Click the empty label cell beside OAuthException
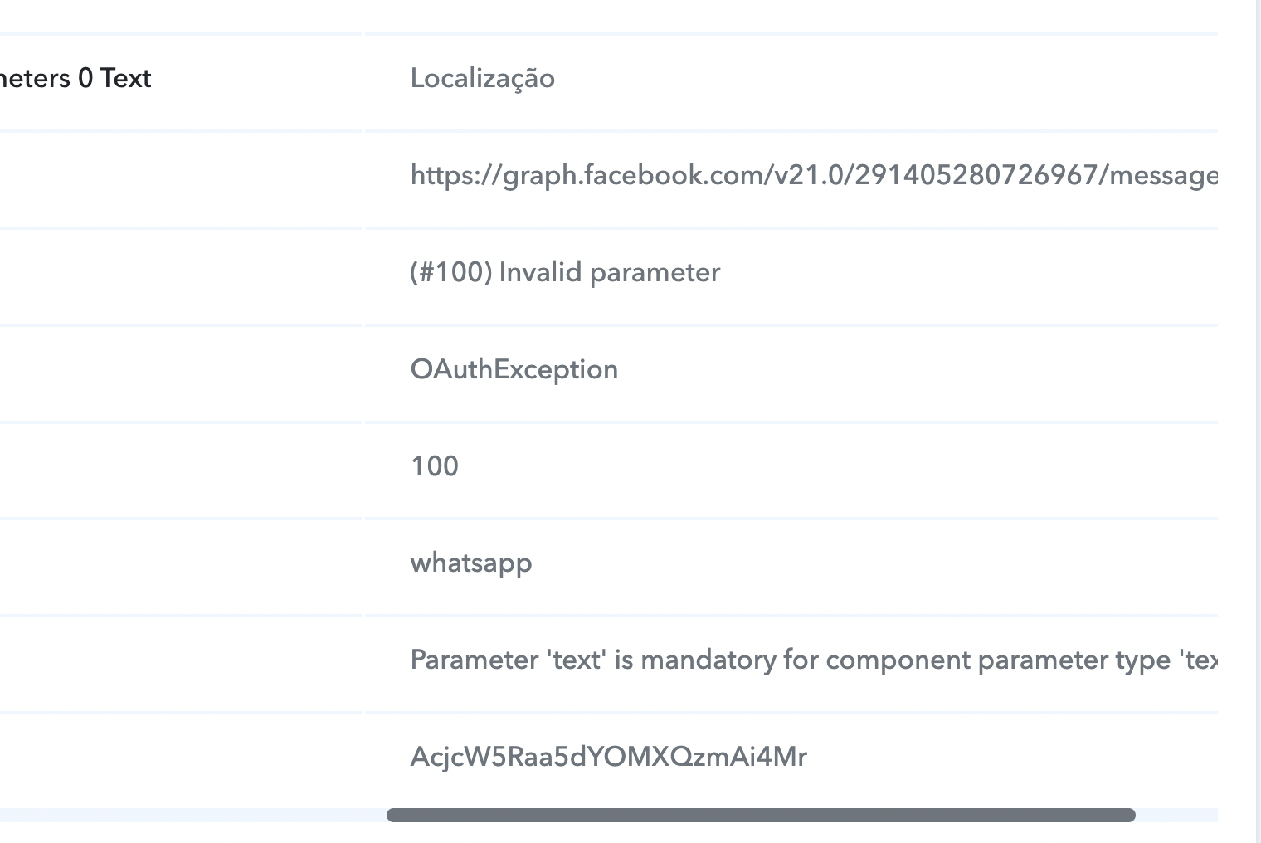The width and height of the screenshot is (1261, 843). click(x=180, y=373)
